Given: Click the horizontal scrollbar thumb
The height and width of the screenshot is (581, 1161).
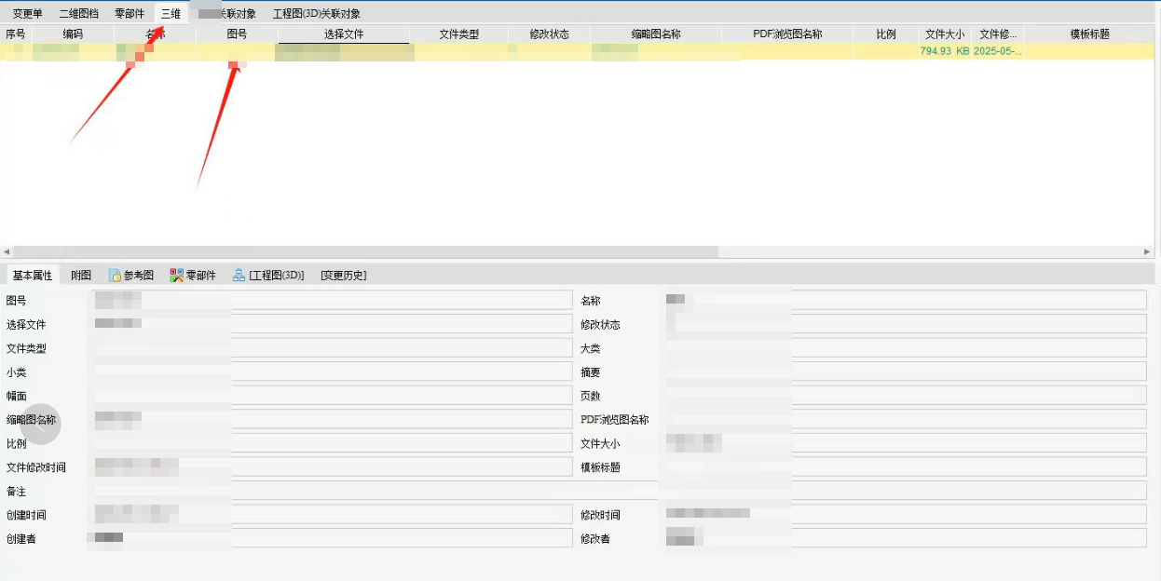Looking at the screenshot, I should coord(366,252).
